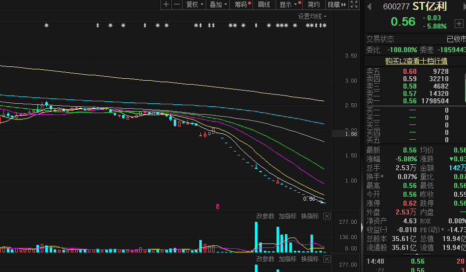Click the 卖一 volume 1798504

(x=435, y=101)
